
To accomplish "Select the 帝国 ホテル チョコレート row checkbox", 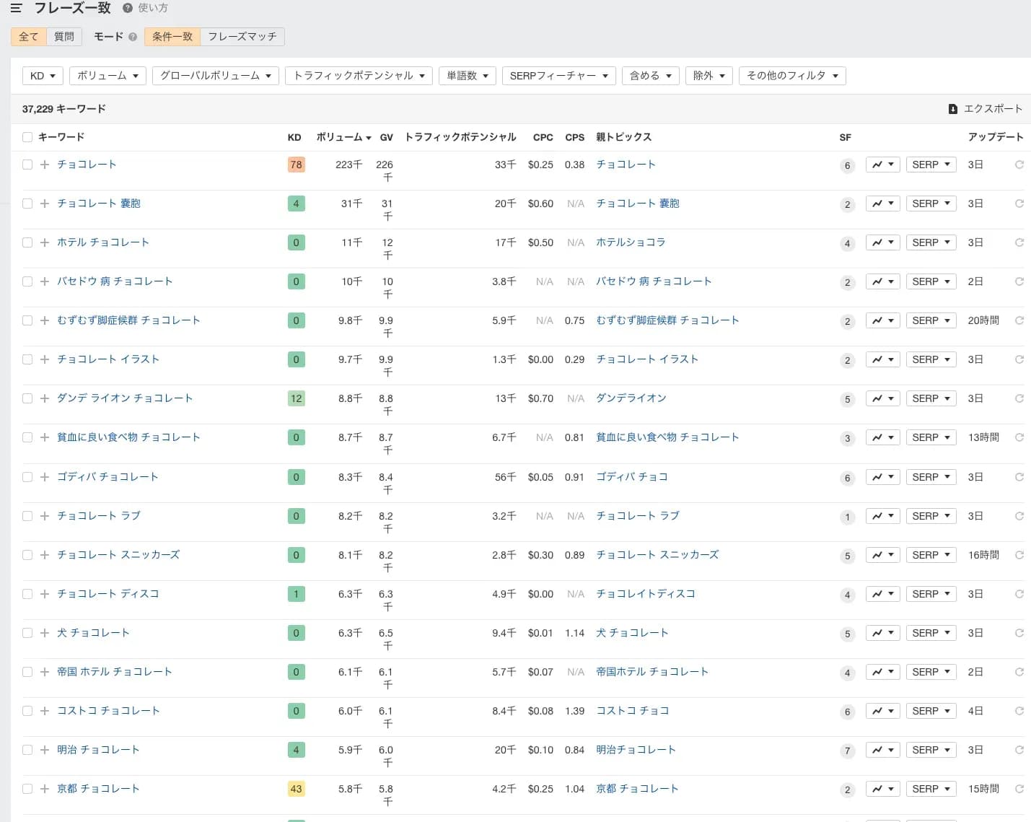I will [27, 672].
